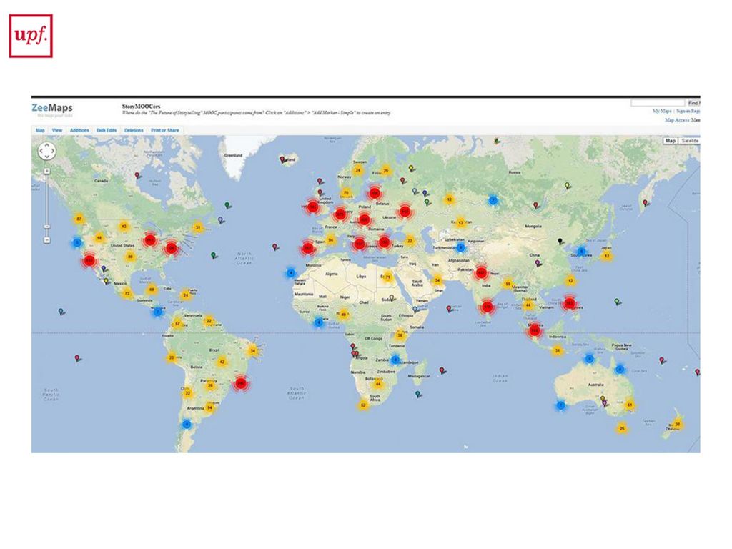Click the blue cluster over Turkmenistan
The image size is (732, 549).
coord(461,247)
